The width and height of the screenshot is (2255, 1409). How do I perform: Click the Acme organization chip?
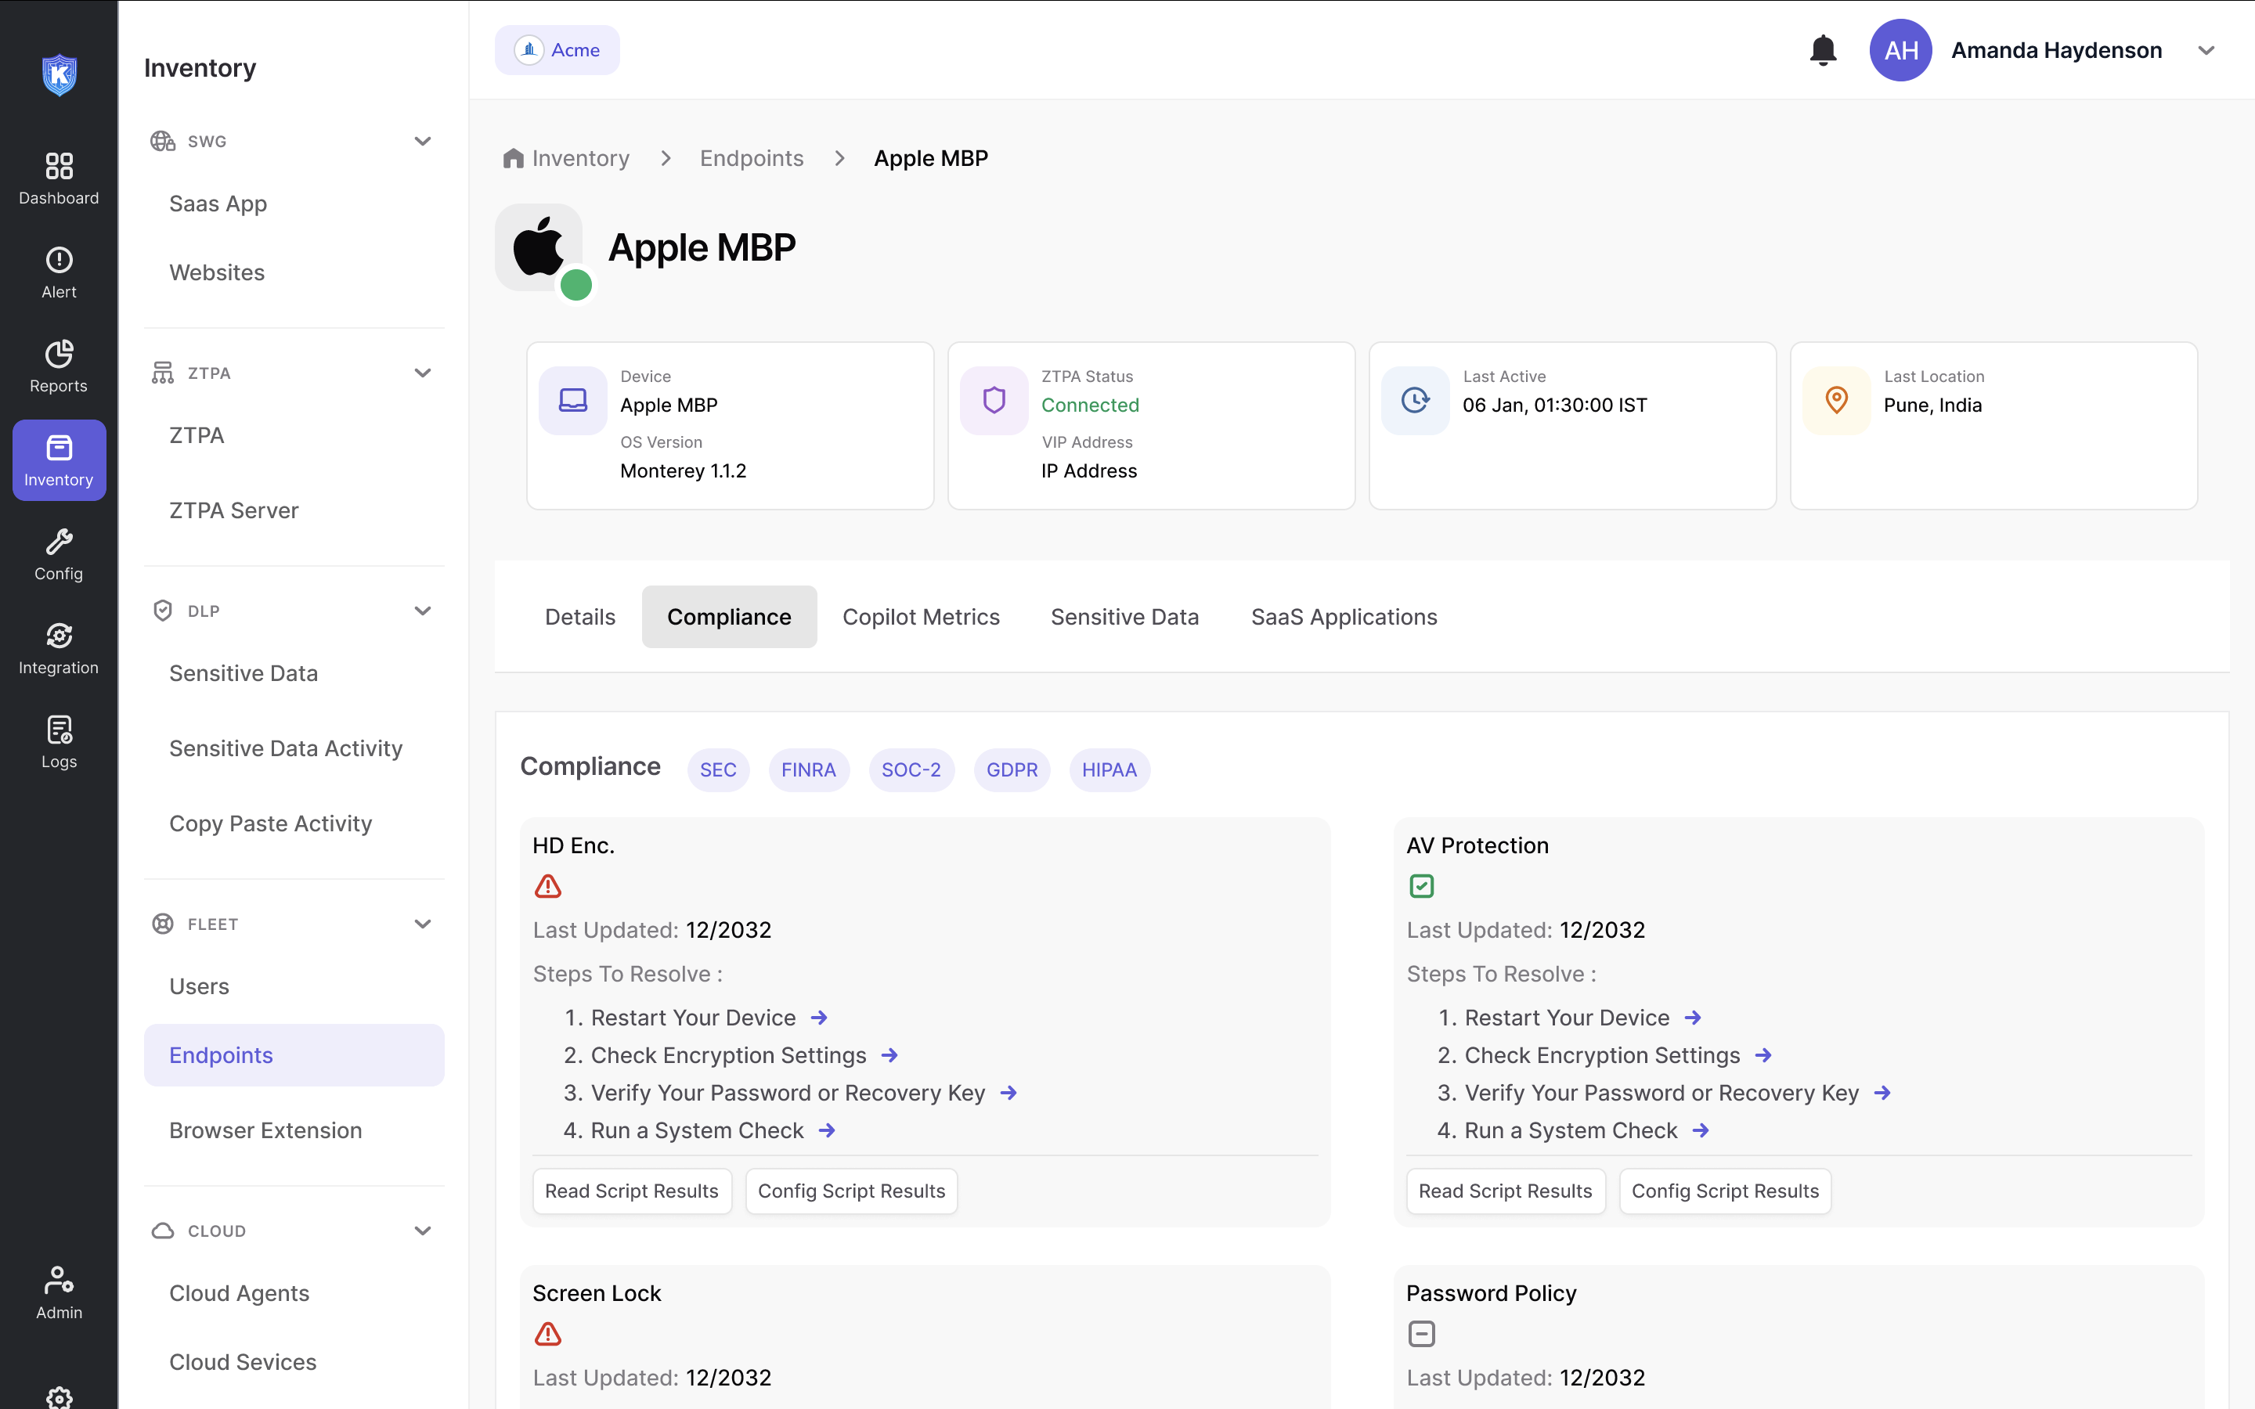click(x=557, y=50)
